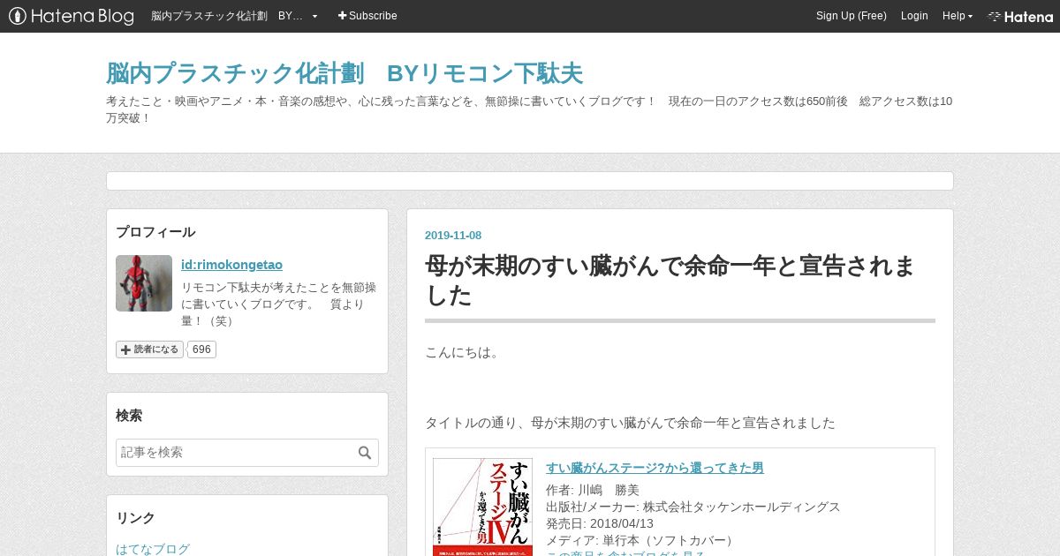Subscribe to this blog from the top bar
The image size is (1060, 556).
tap(367, 16)
